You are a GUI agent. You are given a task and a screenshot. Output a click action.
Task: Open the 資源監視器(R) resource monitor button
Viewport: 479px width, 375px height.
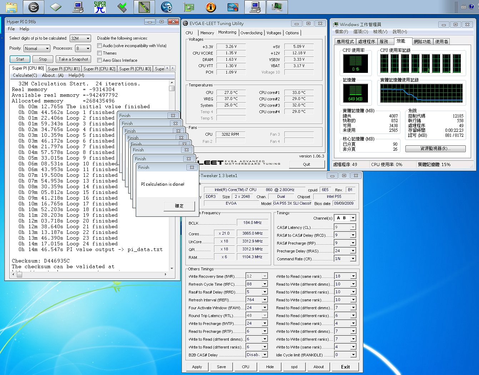(x=435, y=149)
